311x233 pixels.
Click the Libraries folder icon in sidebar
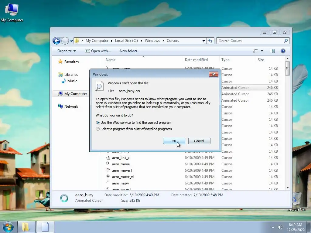point(60,75)
